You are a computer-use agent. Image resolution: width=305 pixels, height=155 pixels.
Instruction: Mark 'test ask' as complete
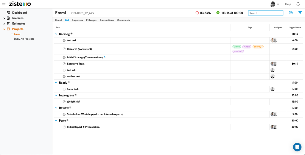(64, 70)
